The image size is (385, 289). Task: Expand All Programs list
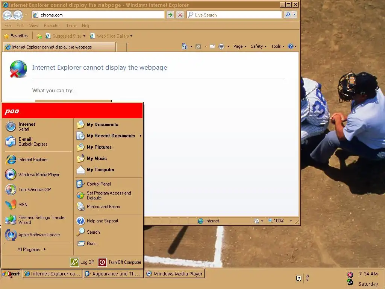coord(32,249)
